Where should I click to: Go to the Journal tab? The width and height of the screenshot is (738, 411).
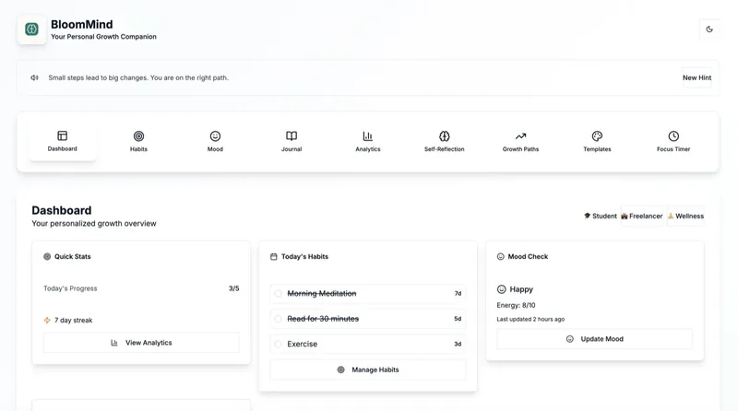point(292,142)
